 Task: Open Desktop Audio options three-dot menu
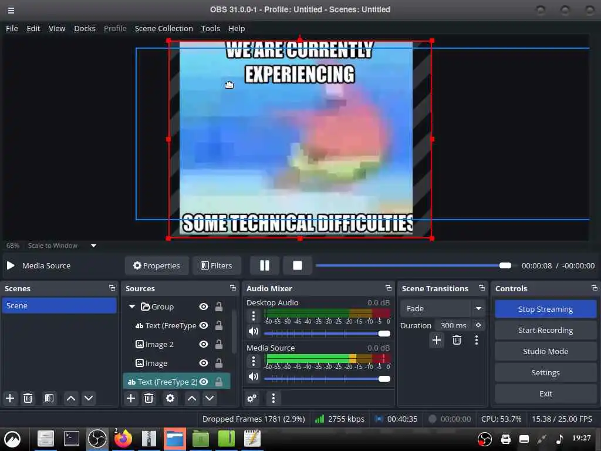254,316
